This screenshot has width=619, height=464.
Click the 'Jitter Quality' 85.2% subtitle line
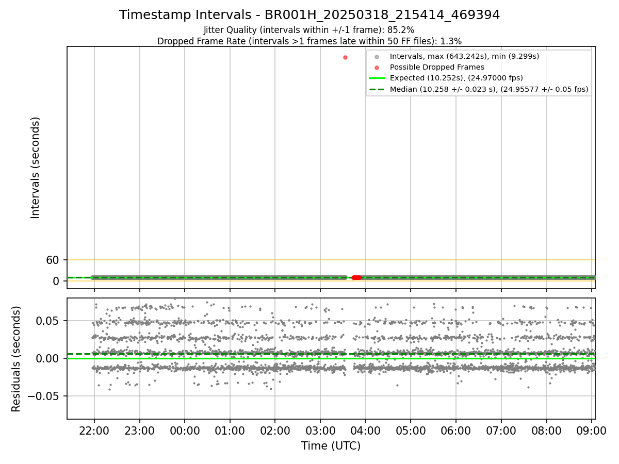pyautogui.click(x=309, y=30)
